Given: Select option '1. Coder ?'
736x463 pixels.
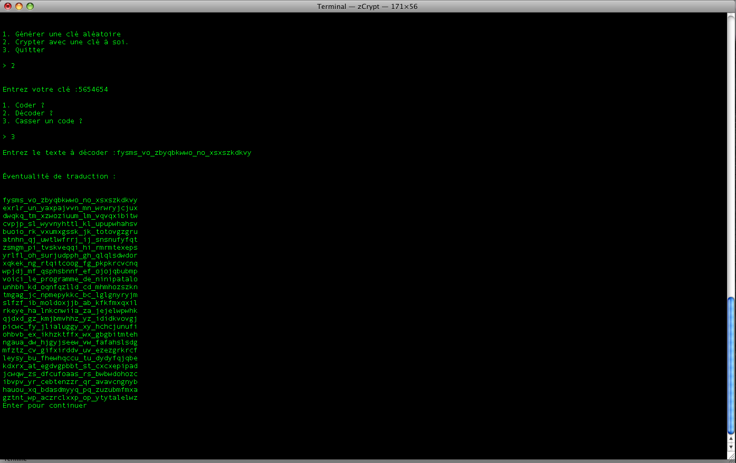Looking at the screenshot, I should click(x=23, y=105).
